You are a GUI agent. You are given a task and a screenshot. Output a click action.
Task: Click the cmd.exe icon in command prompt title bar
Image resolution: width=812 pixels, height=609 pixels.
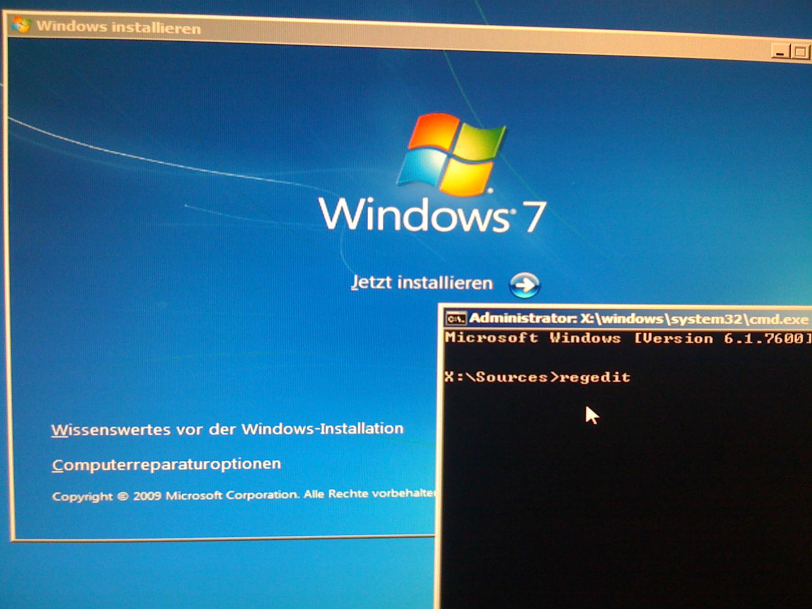coord(455,319)
